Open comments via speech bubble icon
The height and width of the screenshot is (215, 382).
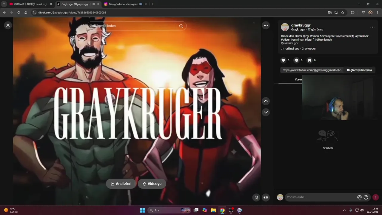(296, 60)
